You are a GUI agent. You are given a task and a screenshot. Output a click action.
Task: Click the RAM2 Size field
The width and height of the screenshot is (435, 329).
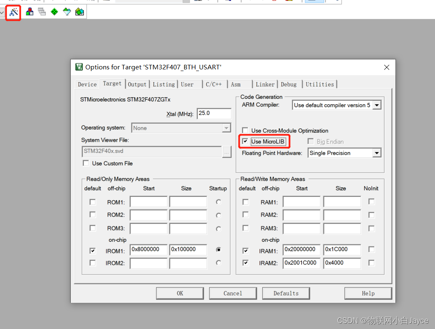point(342,215)
